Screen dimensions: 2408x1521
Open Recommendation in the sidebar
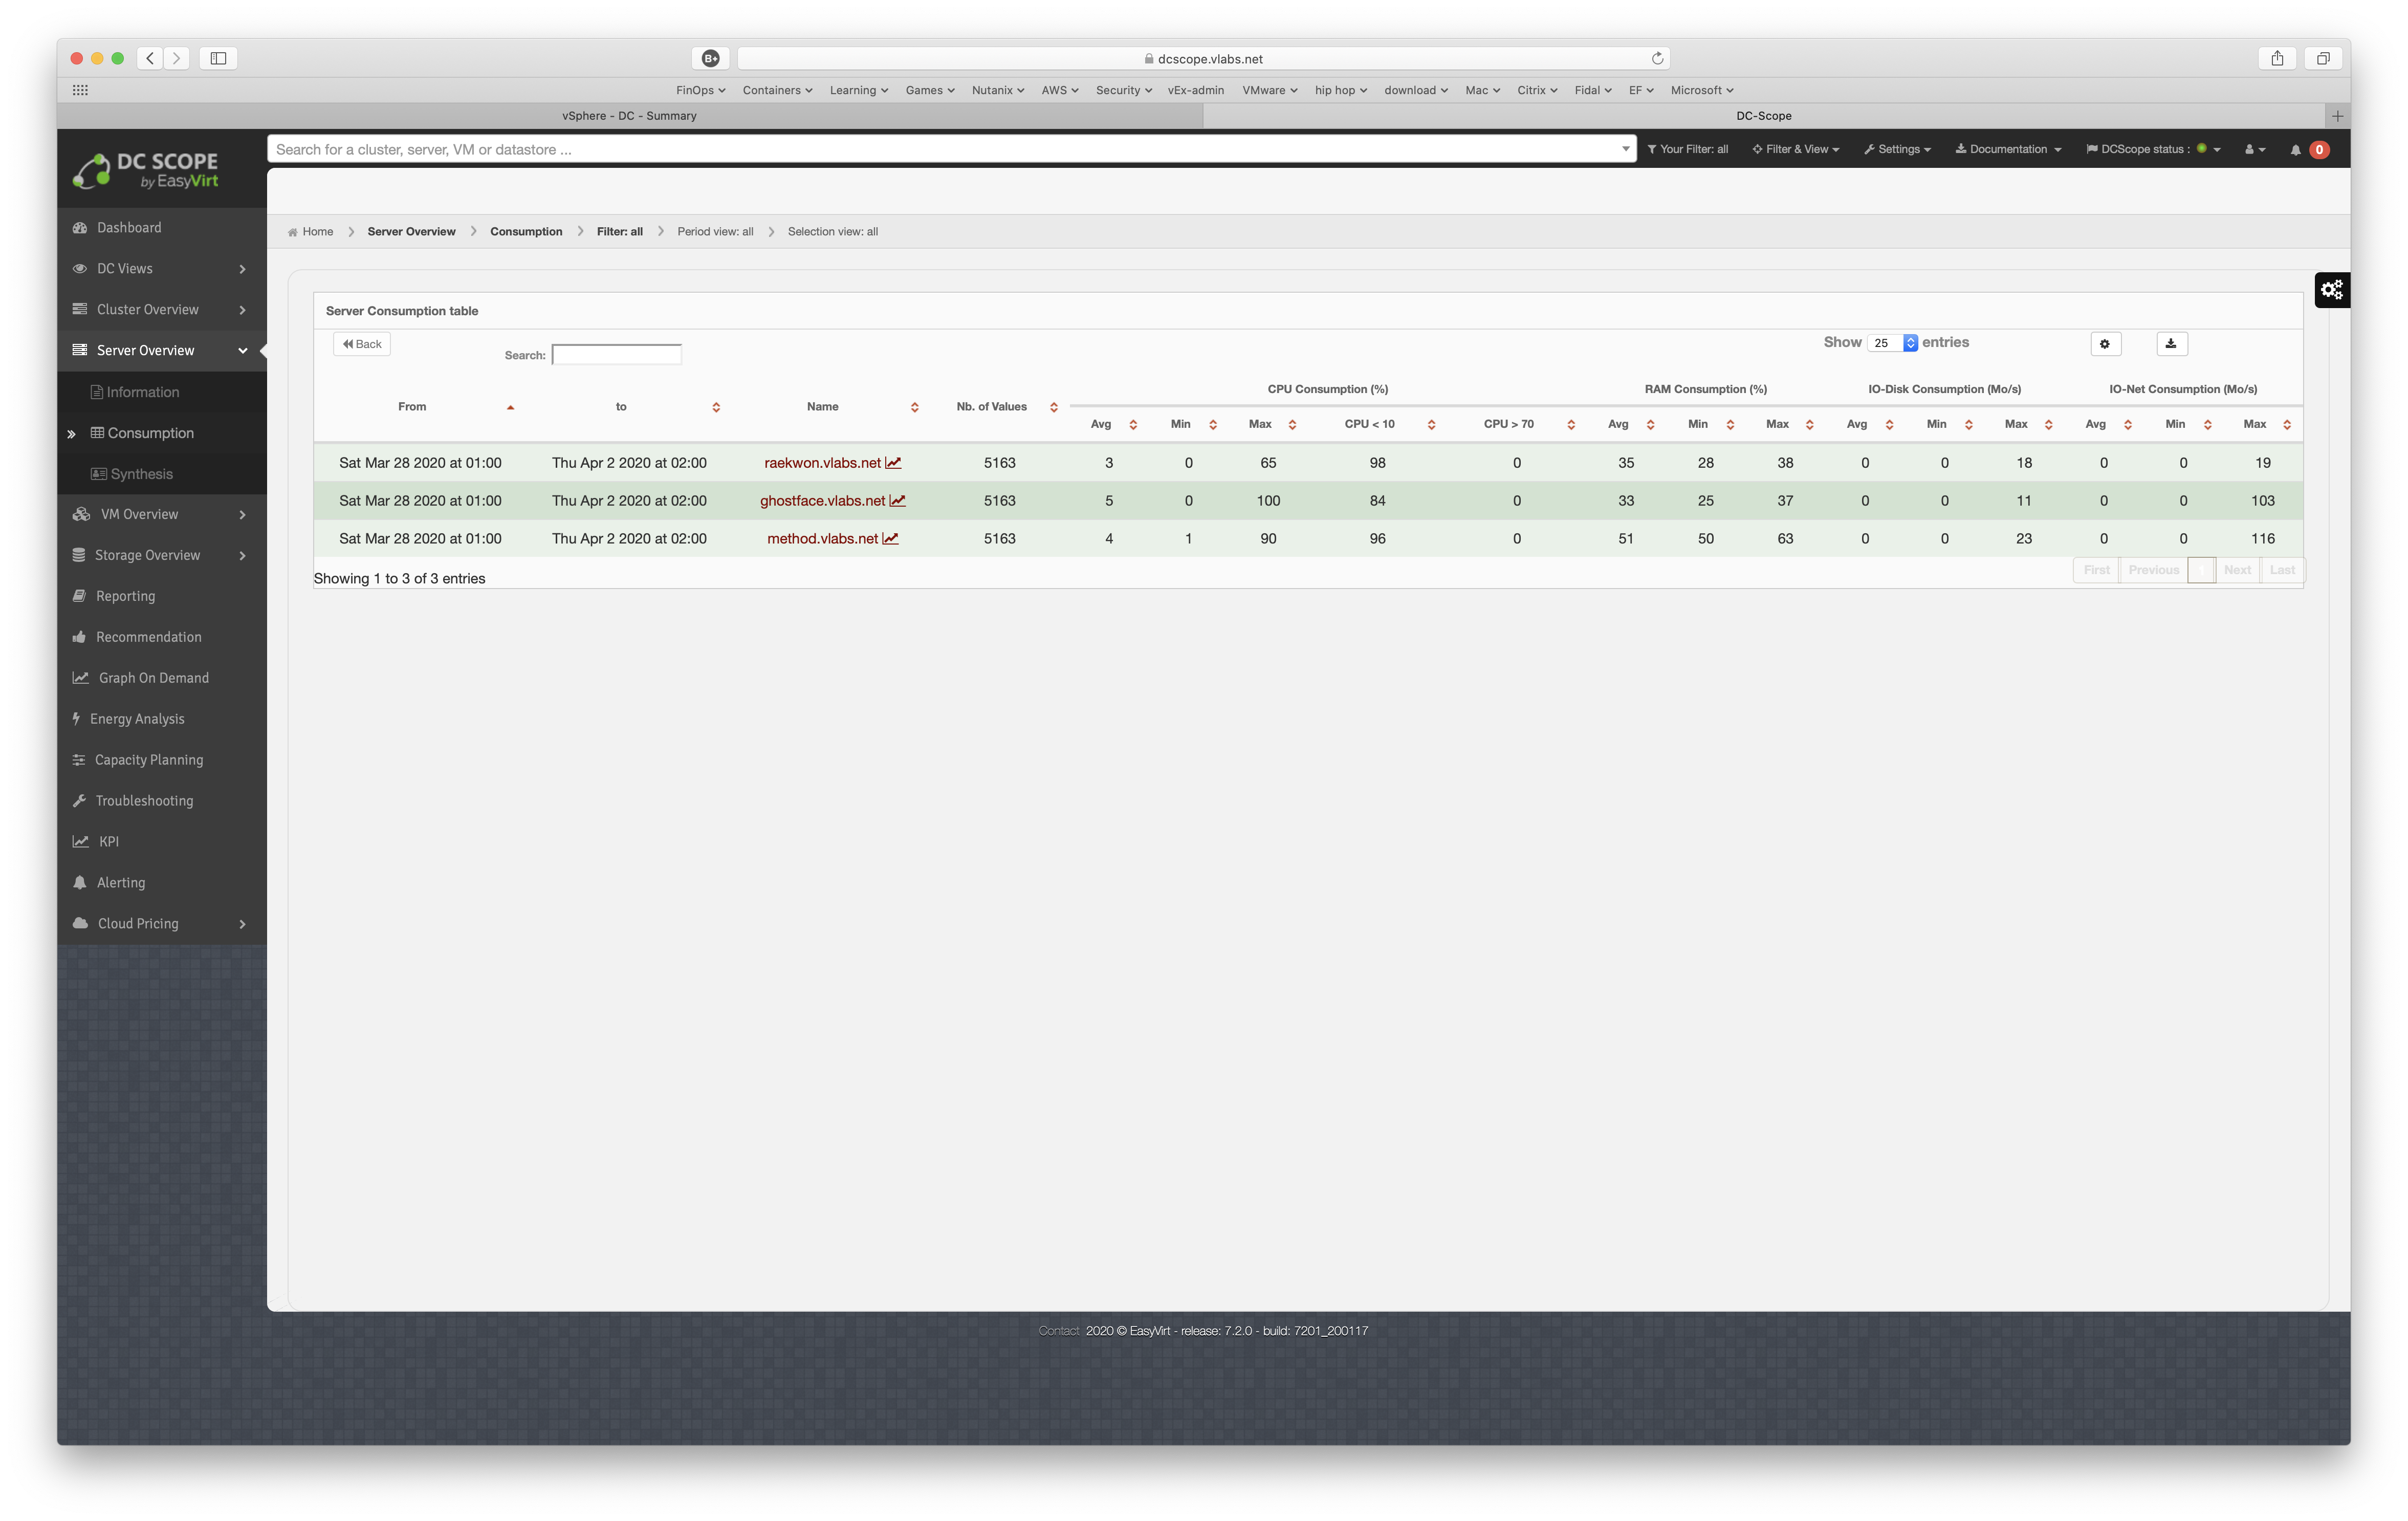[x=162, y=637]
